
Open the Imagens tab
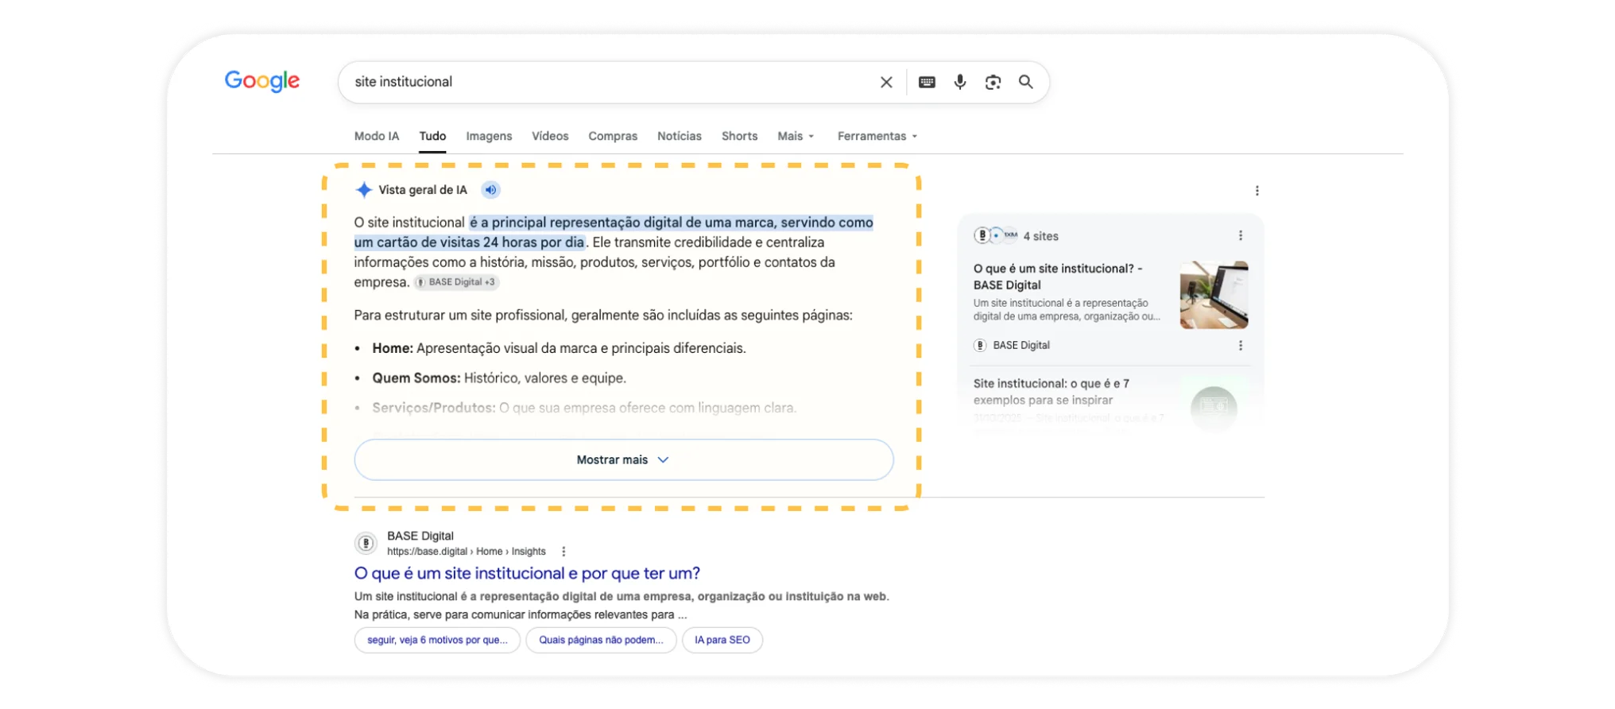[489, 136]
